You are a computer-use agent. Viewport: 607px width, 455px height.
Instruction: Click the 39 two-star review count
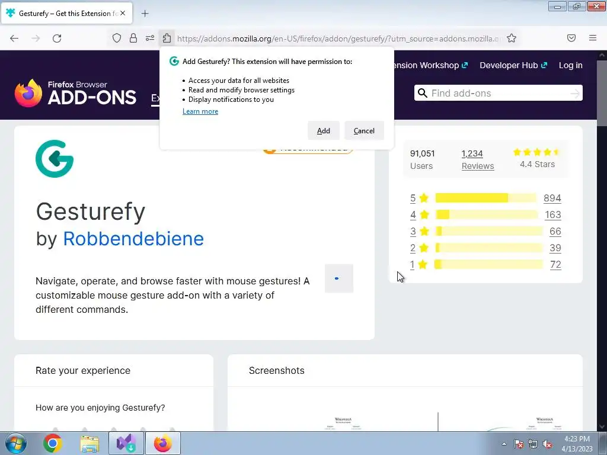pyautogui.click(x=555, y=248)
